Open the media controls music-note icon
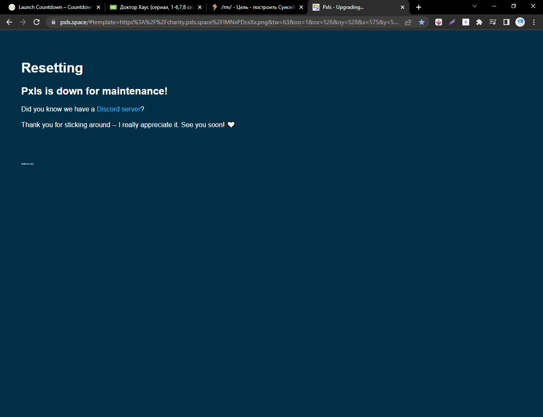The image size is (543, 417). pos(493,22)
